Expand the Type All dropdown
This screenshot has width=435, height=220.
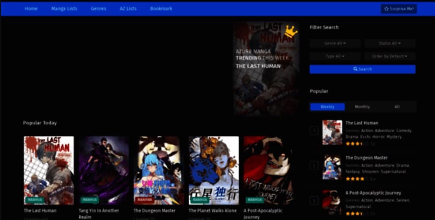click(335, 56)
